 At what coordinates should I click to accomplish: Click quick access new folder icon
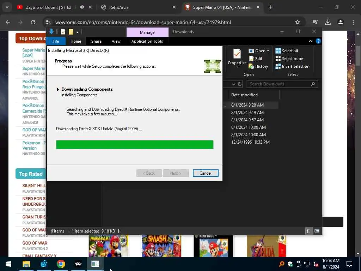click(71, 32)
